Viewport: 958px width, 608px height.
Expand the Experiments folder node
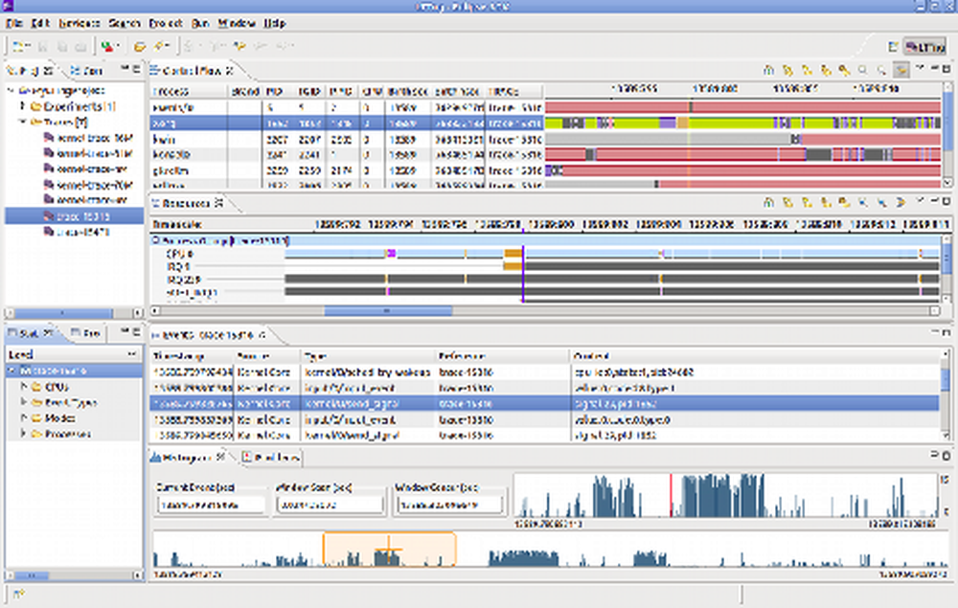click(22, 106)
